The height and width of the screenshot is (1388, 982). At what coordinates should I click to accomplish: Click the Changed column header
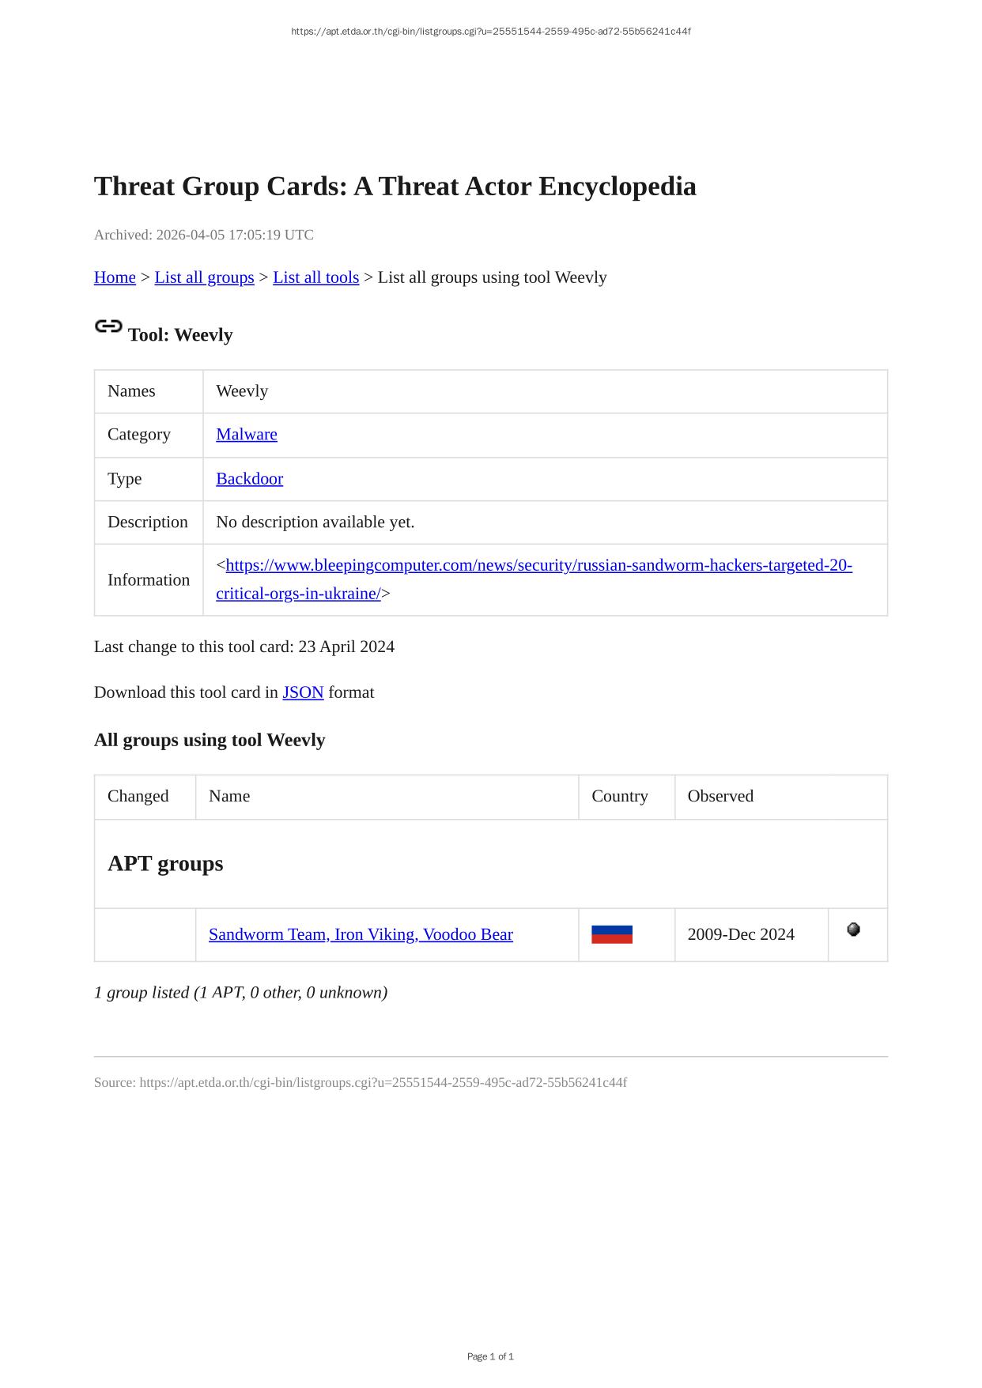click(x=138, y=796)
